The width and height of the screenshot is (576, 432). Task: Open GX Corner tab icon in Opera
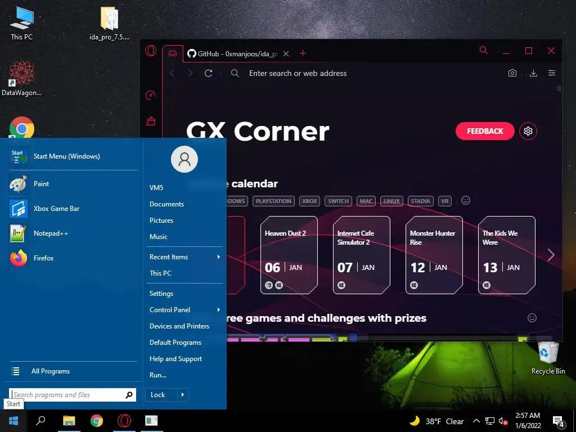pyautogui.click(x=172, y=53)
